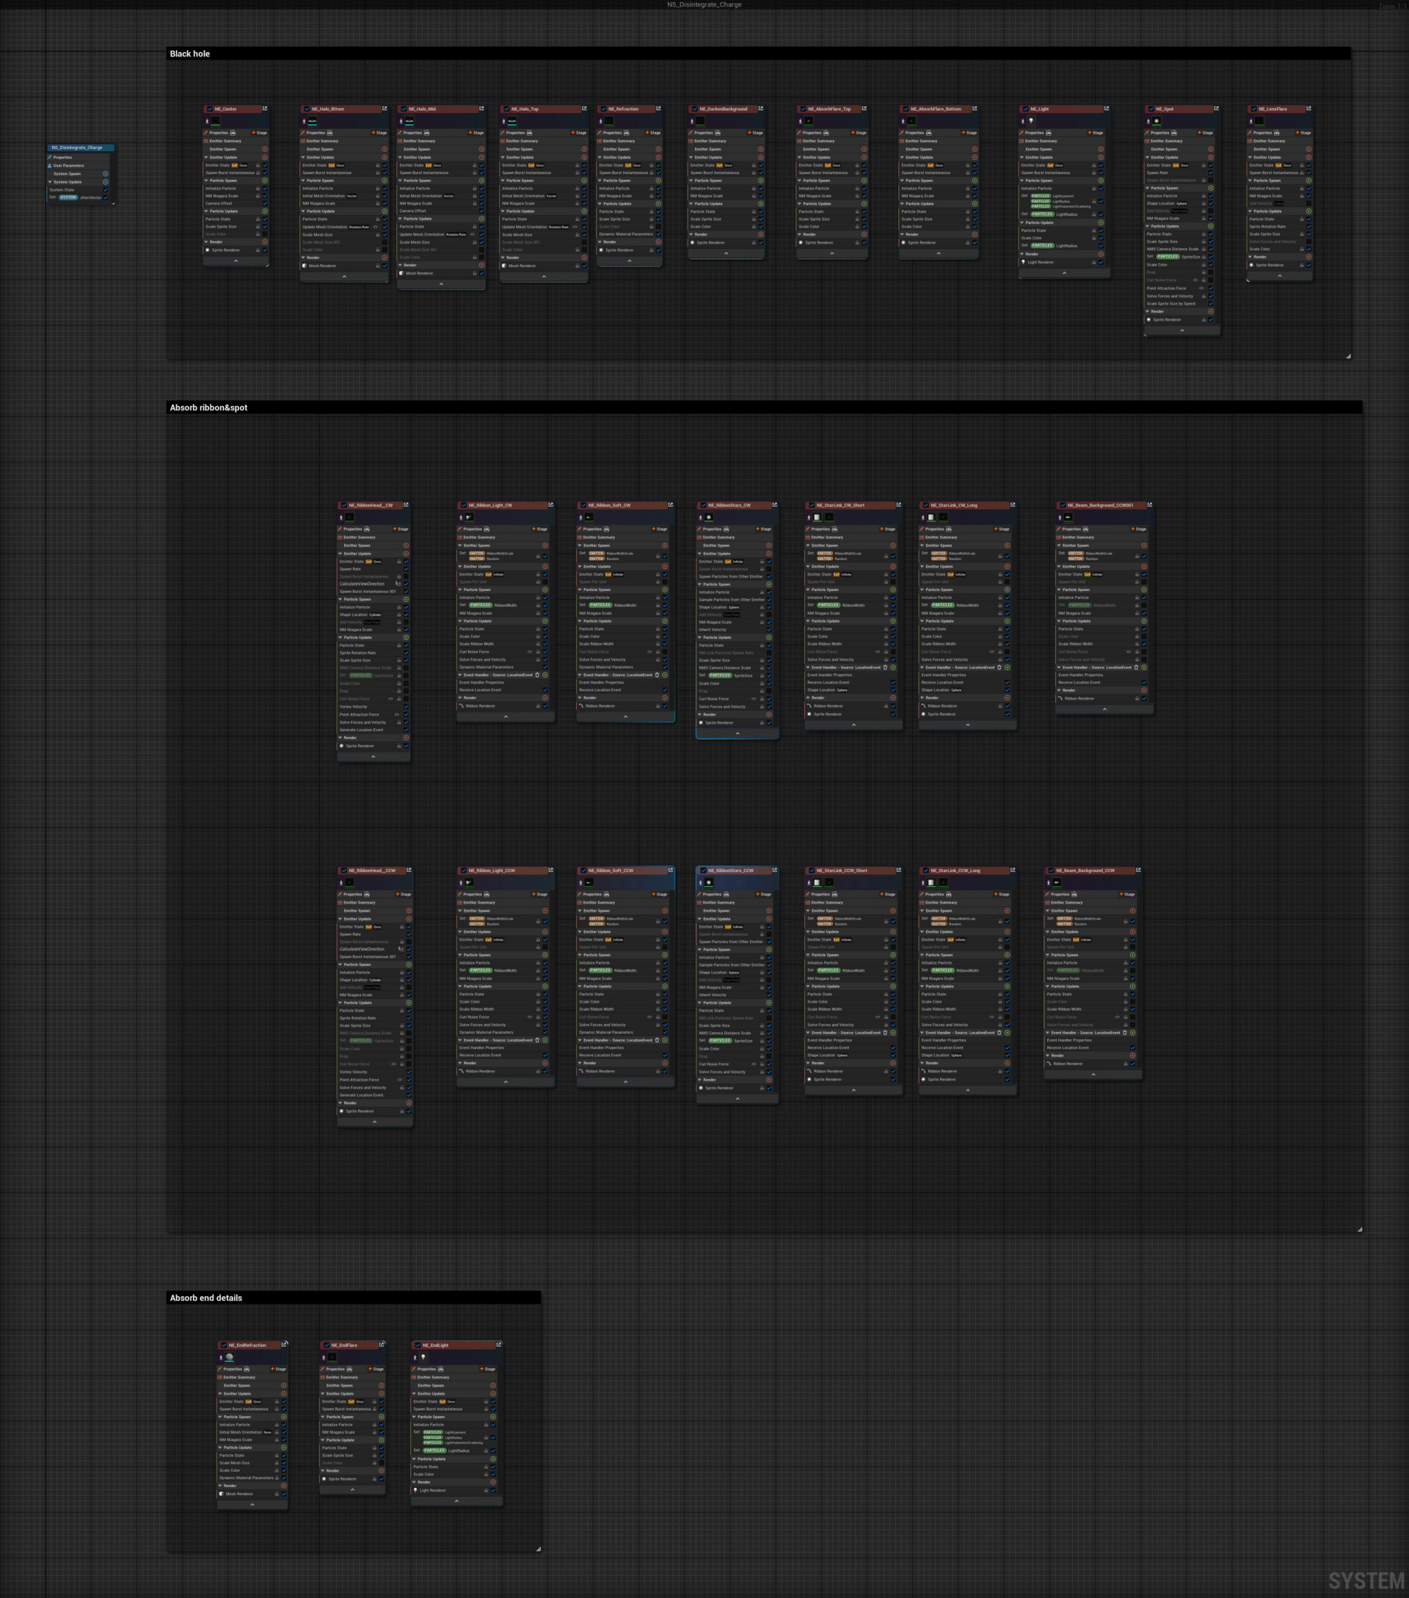The width and height of the screenshot is (1409, 1598).
Task: Click the pin icon on NE_Halo_Top
Action: click(503, 121)
